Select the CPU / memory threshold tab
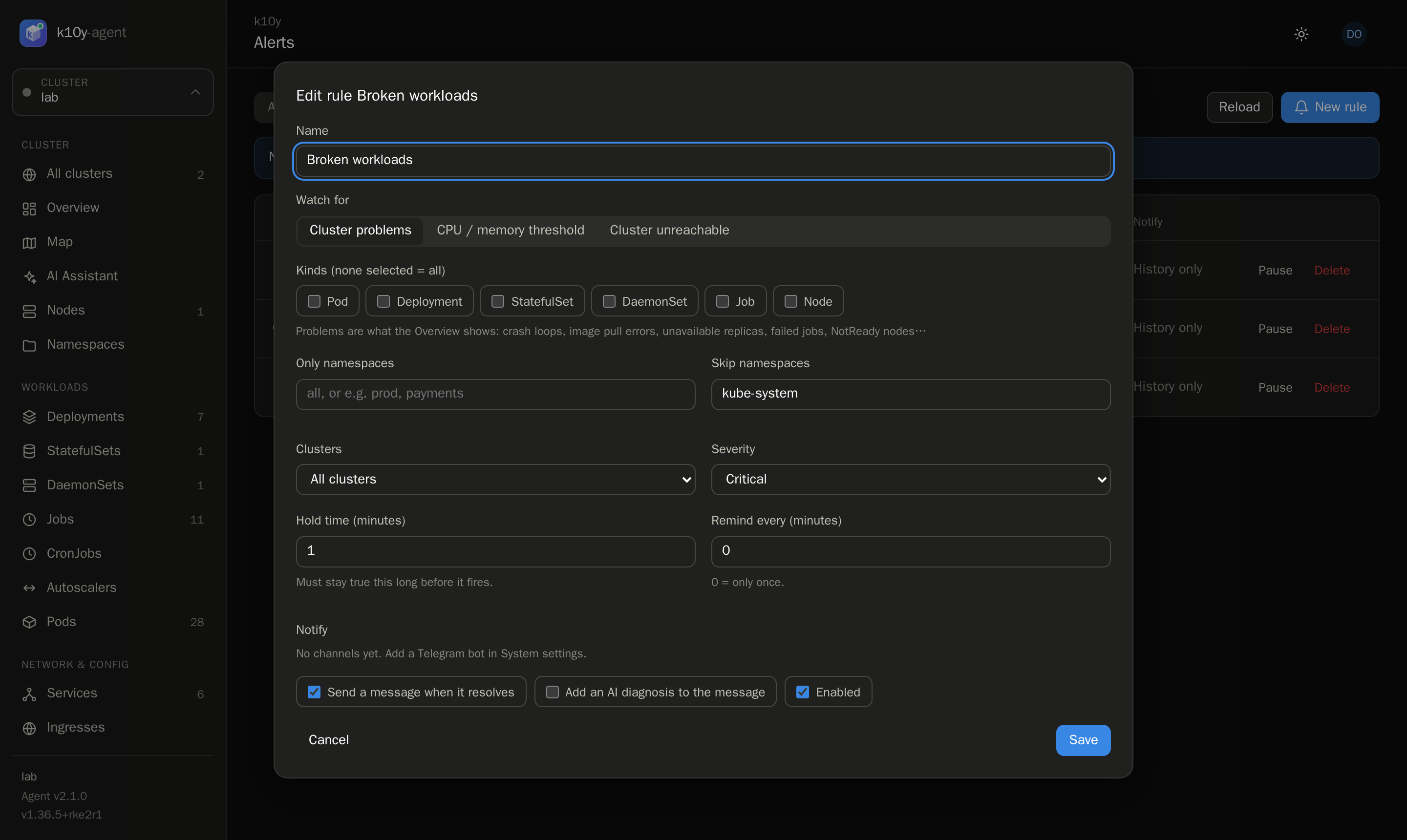Viewport: 1407px width, 840px height. [x=510, y=231]
